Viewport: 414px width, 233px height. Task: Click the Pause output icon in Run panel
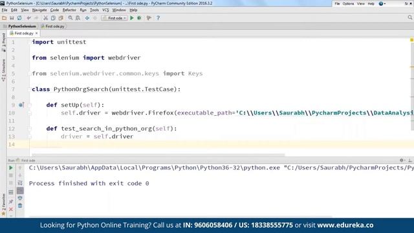(11, 183)
